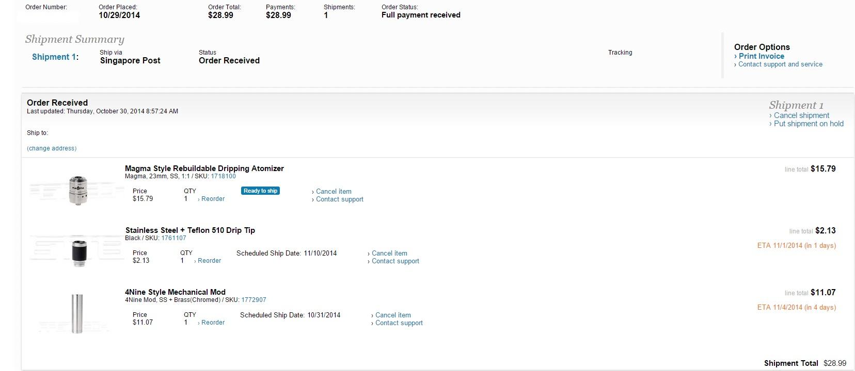Open the 4Nine mechanical mod thumbnail
Viewport: 855px width, 371px height.
77,314
